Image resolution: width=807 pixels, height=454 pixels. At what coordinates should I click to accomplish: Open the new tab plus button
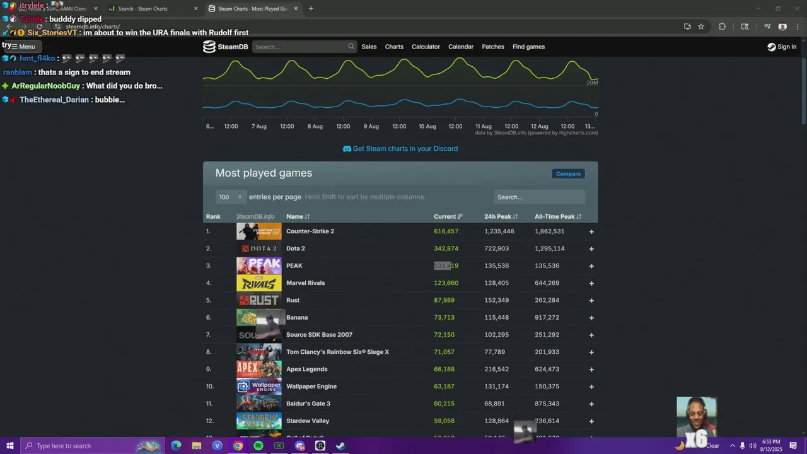[311, 9]
